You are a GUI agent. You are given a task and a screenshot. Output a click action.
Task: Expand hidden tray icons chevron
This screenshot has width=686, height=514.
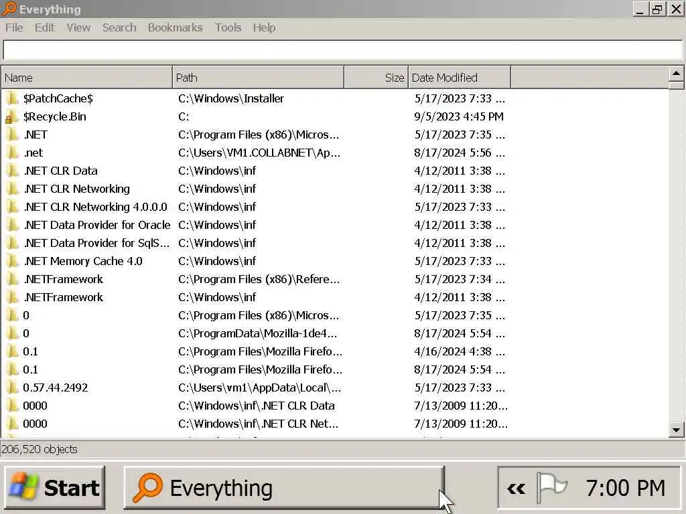click(516, 488)
